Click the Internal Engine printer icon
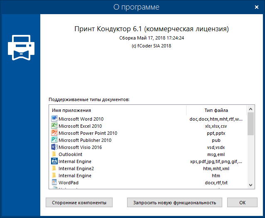The image size is (265, 218). pyautogui.click(x=54, y=161)
